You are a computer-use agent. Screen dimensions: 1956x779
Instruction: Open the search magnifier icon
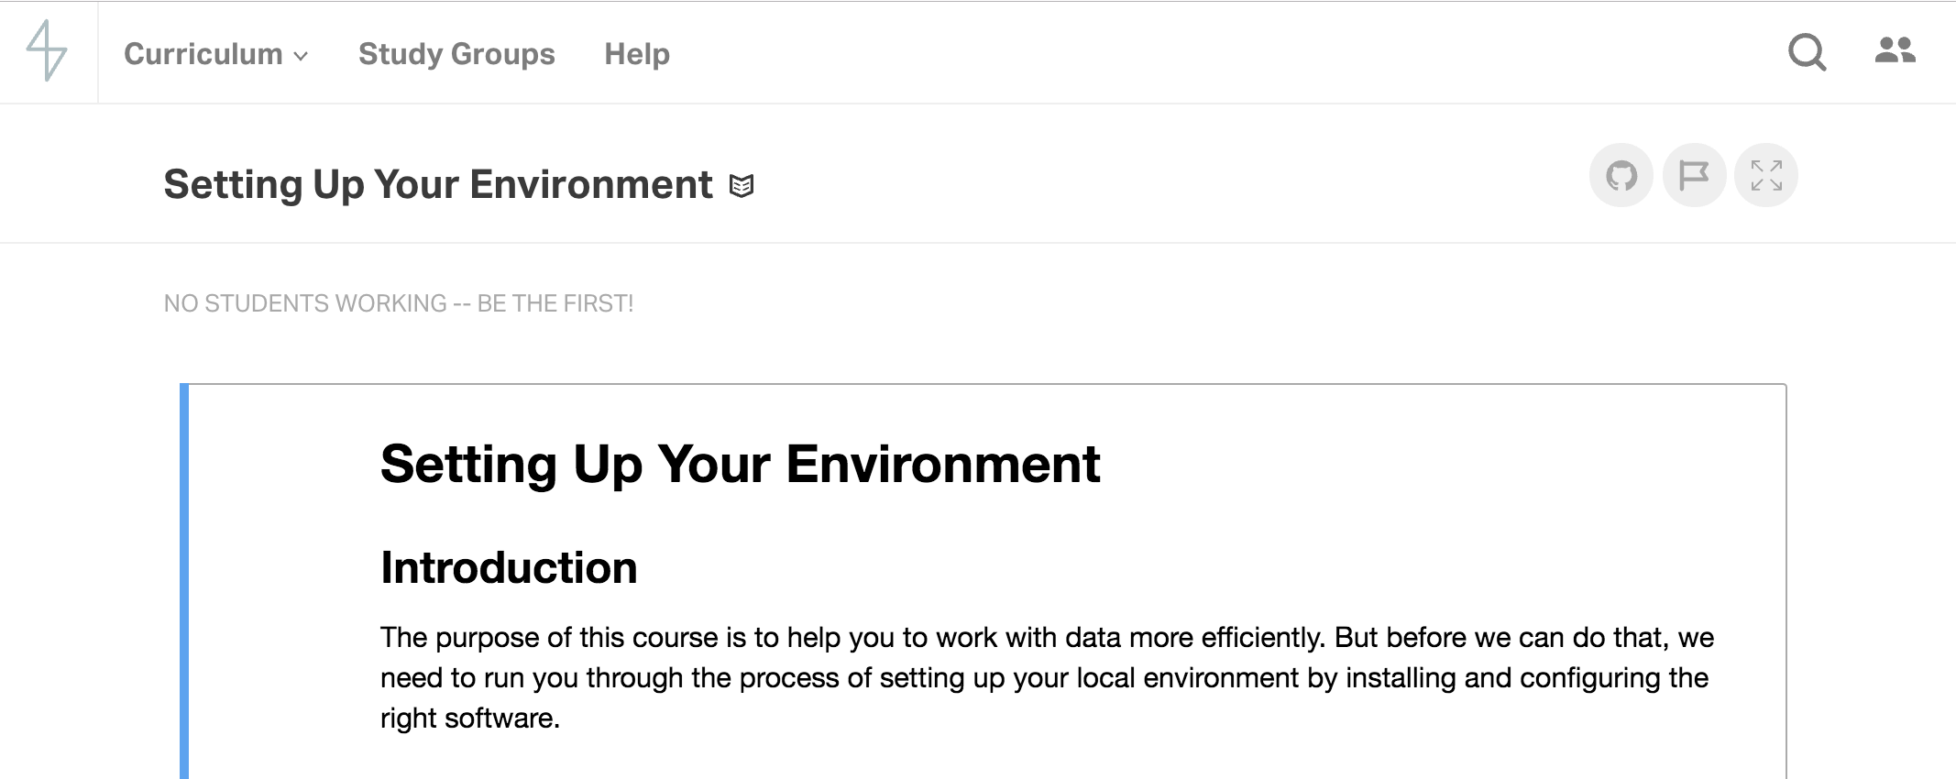pyautogui.click(x=1807, y=52)
